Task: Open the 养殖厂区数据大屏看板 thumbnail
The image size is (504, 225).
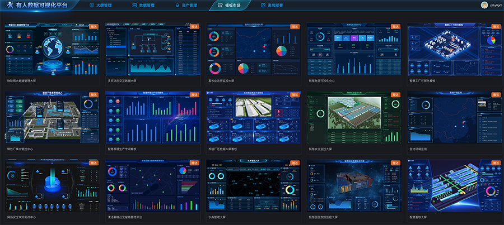Action: click(x=253, y=117)
